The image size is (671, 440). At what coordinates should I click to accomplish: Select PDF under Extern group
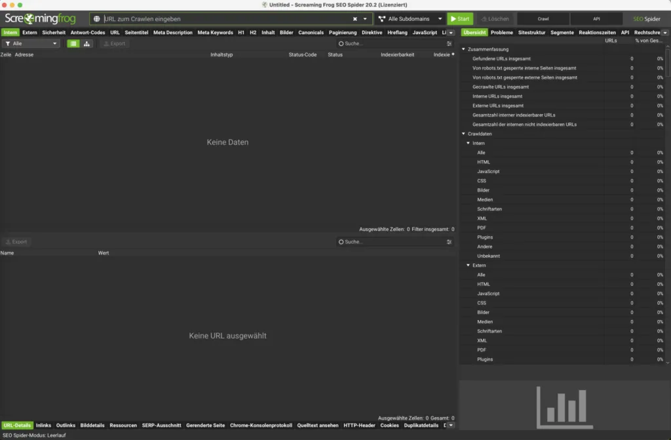tap(562, 350)
